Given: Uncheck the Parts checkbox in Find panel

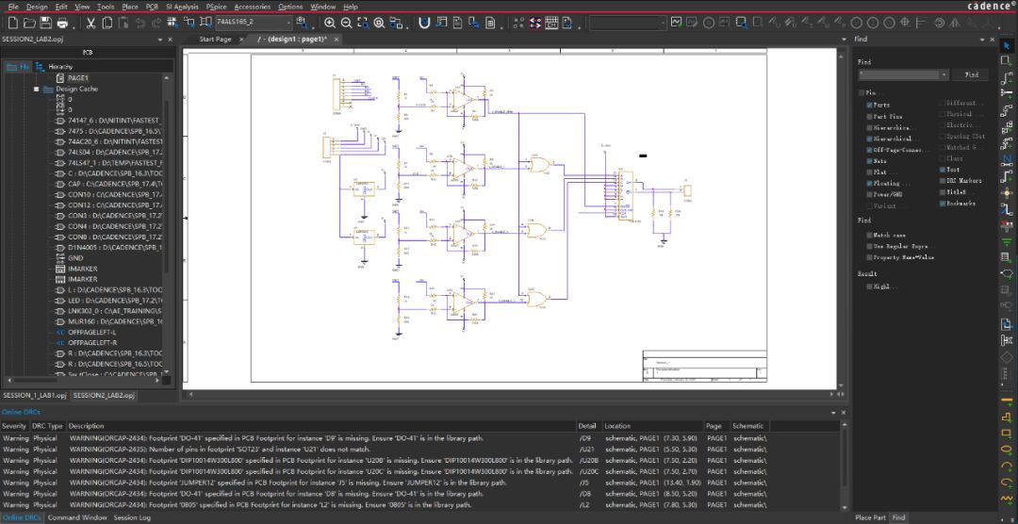Looking at the screenshot, I should 869,105.
